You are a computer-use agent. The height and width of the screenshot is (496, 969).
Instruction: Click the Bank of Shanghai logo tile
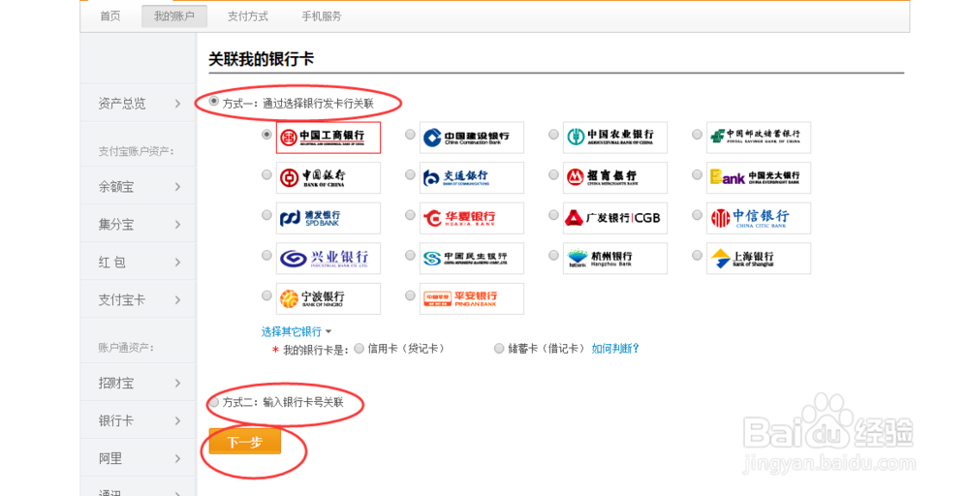(x=759, y=259)
